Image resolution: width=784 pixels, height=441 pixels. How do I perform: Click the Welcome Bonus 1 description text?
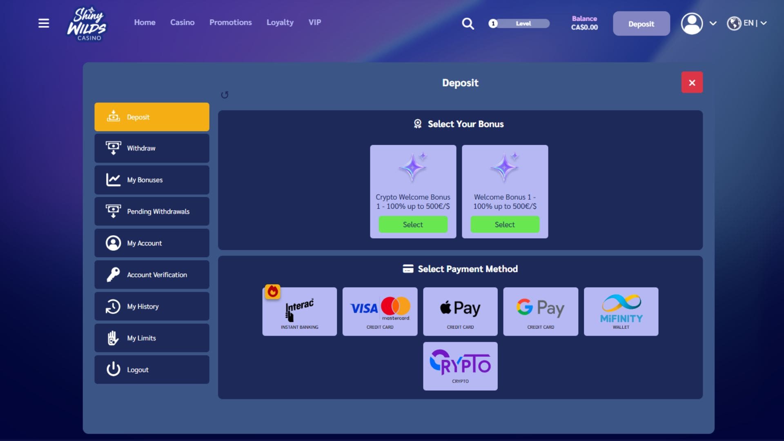coord(505,202)
